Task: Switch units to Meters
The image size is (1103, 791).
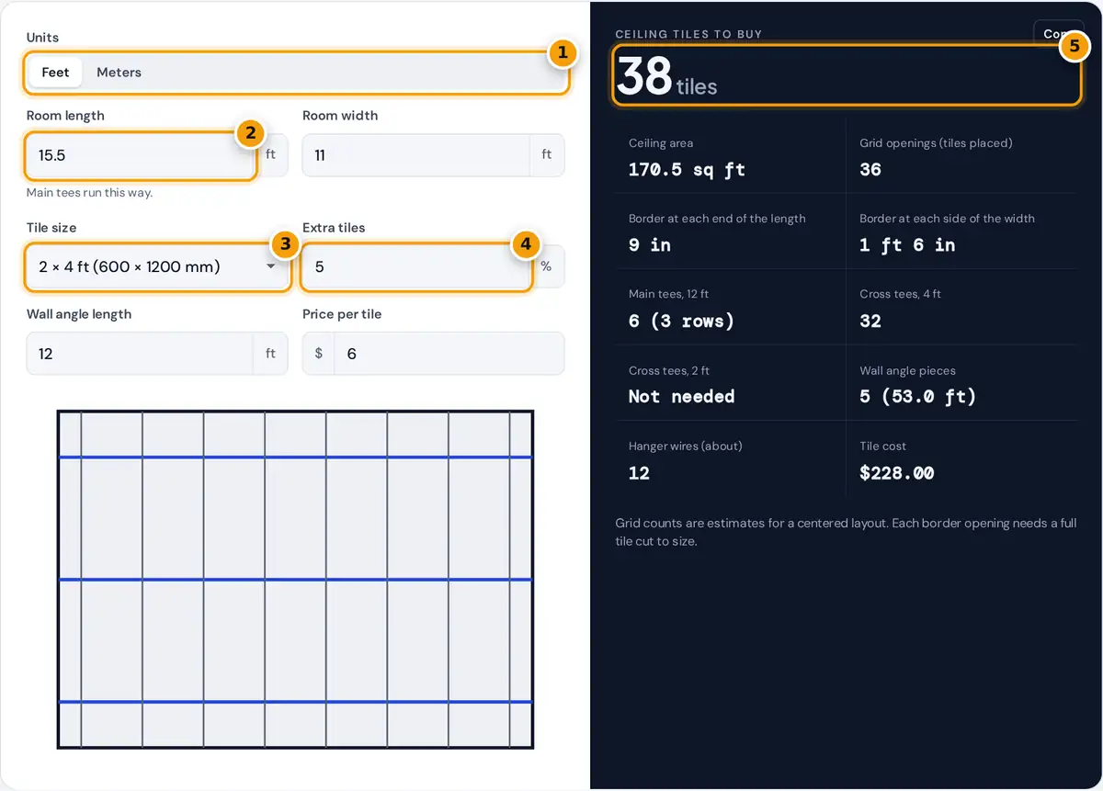Action: pyautogui.click(x=119, y=73)
